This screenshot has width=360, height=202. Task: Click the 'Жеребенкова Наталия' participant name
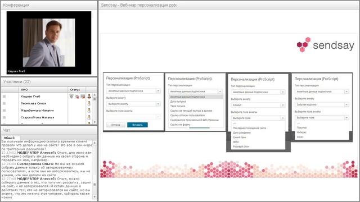click(x=37, y=111)
